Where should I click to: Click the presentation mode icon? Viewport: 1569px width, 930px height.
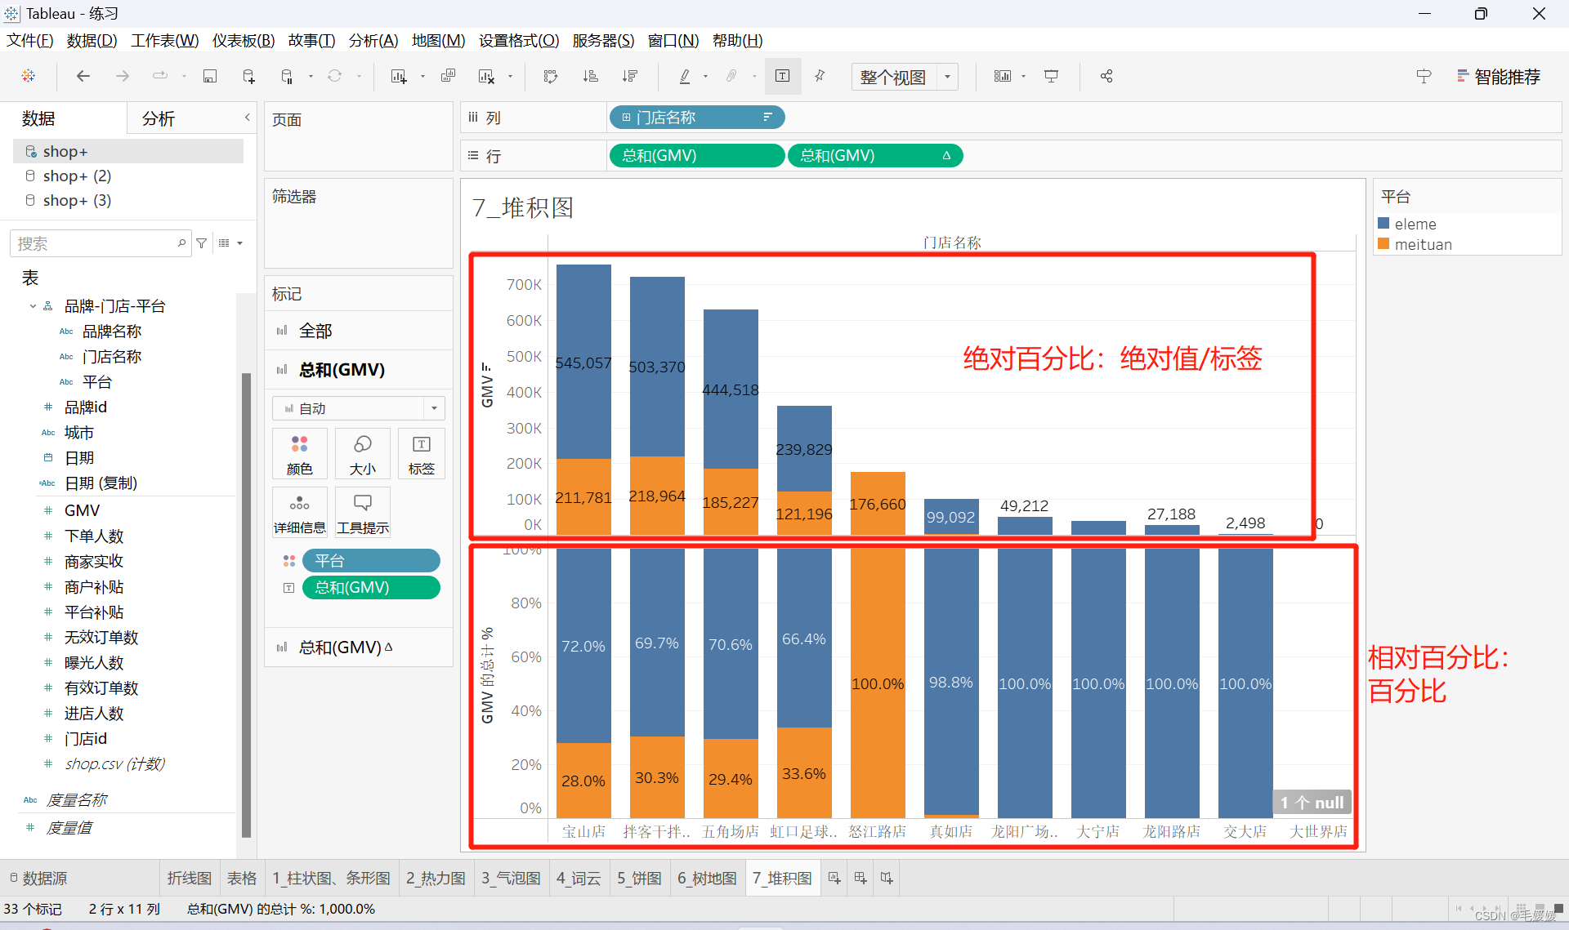pos(1052,76)
